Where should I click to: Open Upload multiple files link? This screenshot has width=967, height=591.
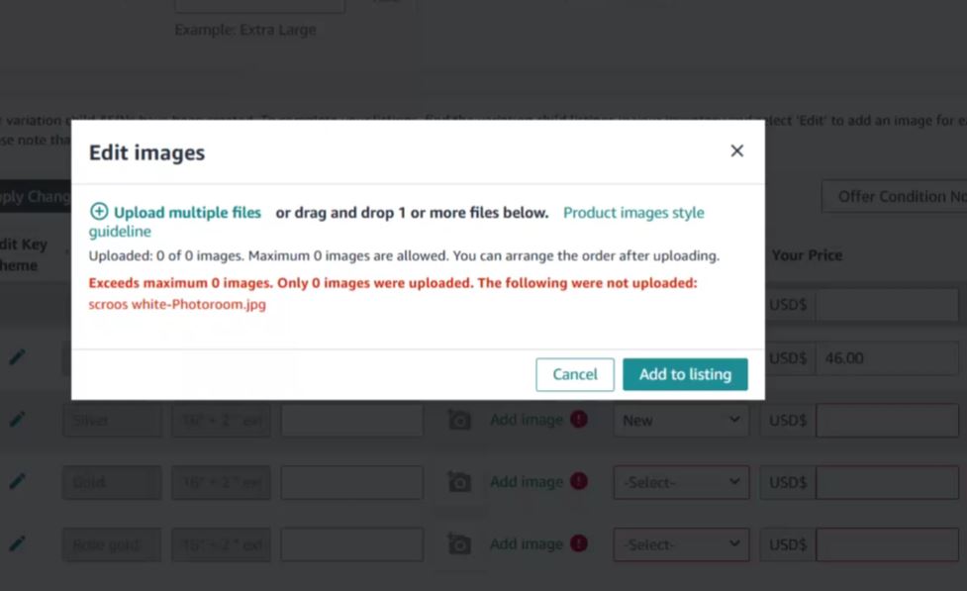pos(187,213)
